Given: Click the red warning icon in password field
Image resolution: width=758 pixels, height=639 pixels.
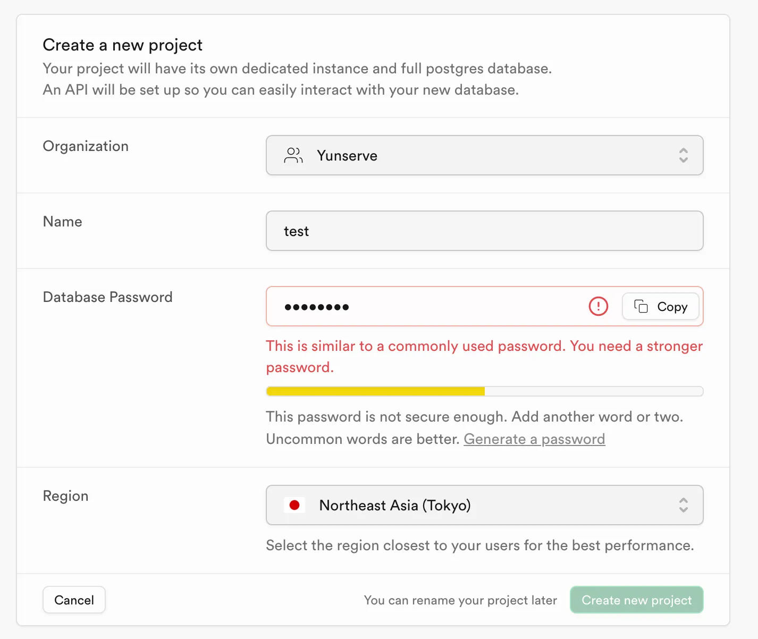Looking at the screenshot, I should click(x=598, y=306).
